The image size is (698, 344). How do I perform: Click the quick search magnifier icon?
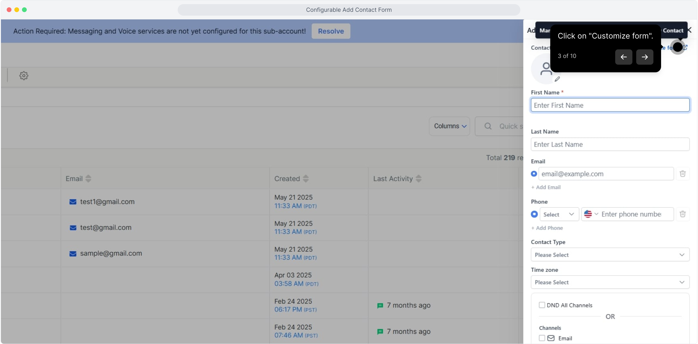[488, 126]
